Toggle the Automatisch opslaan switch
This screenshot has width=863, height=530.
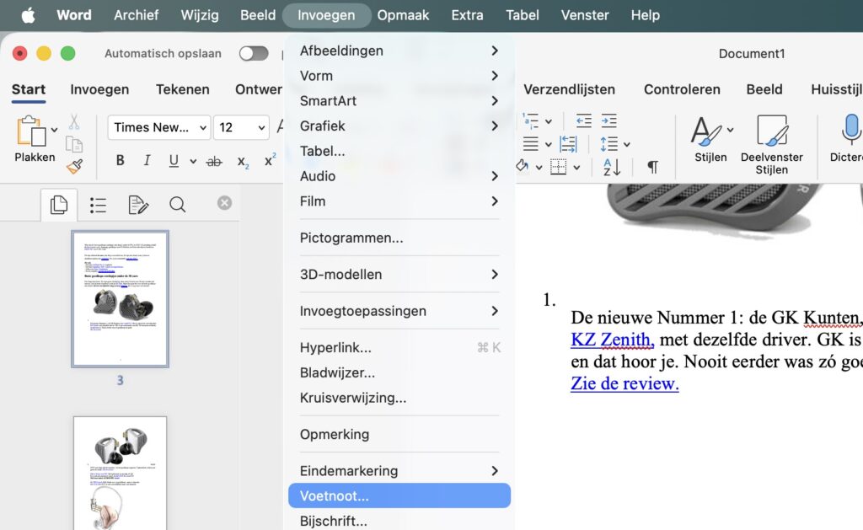coord(253,54)
